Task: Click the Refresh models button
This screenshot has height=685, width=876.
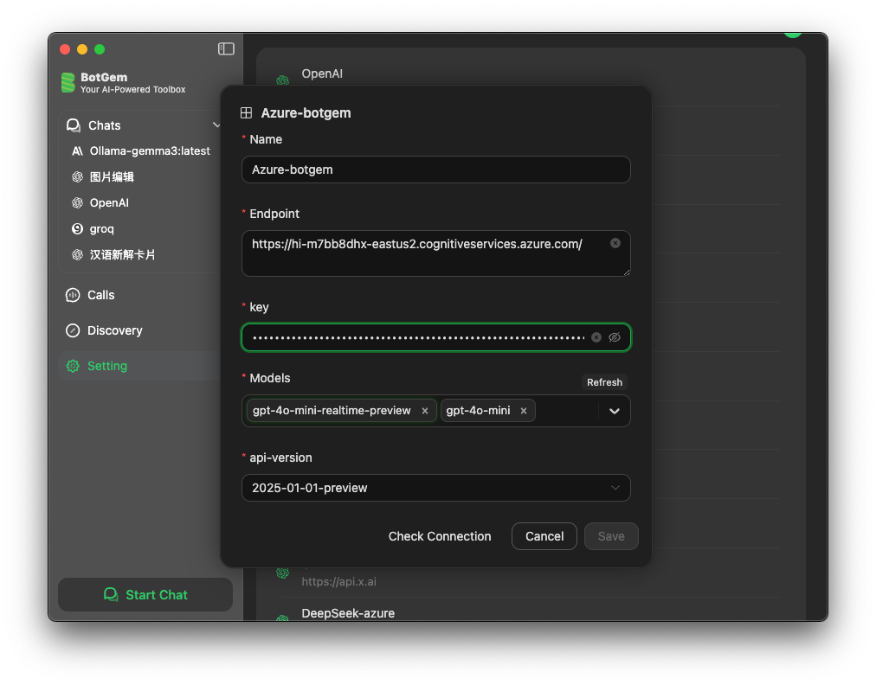Action: pyautogui.click(x=604, y=382)
